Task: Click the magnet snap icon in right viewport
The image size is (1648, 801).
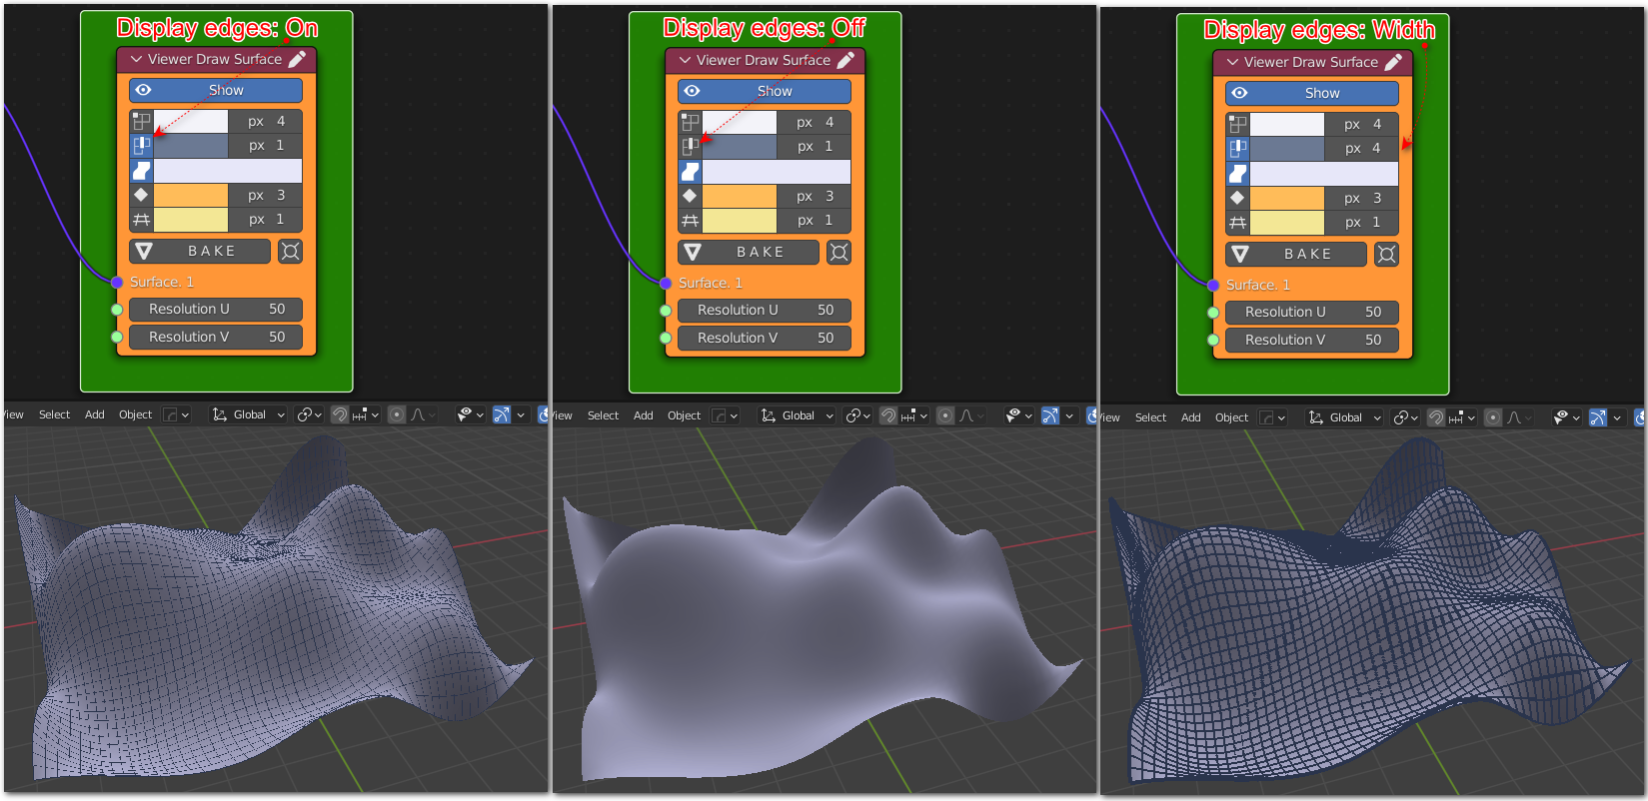Action: 1435,417
